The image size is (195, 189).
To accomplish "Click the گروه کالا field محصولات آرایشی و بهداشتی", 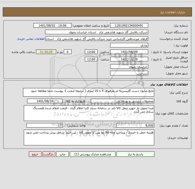I will click(123, 101).
